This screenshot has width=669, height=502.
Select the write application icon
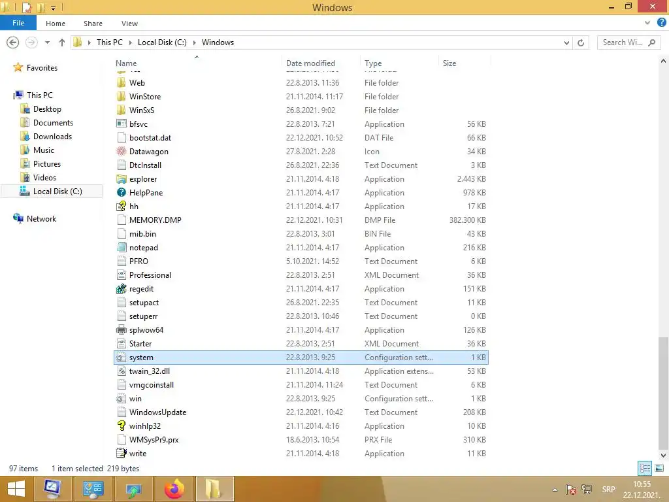click(x=122, y=454)
